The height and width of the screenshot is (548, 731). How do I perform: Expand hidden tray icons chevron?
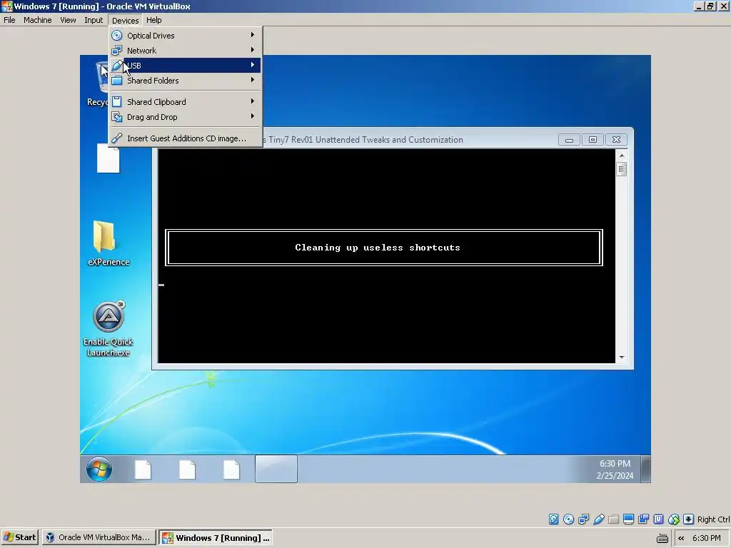click(x=681, y=538)
